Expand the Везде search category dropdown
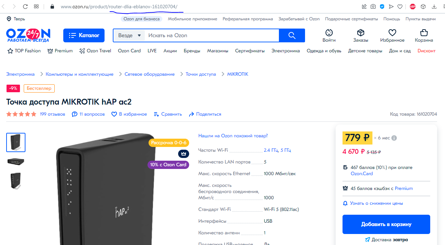The width and height of the screenshot is (445, 245). [130, 35]
